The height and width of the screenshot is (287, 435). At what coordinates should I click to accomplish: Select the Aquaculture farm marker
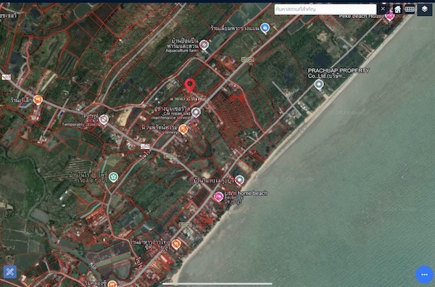click(204, 44)
